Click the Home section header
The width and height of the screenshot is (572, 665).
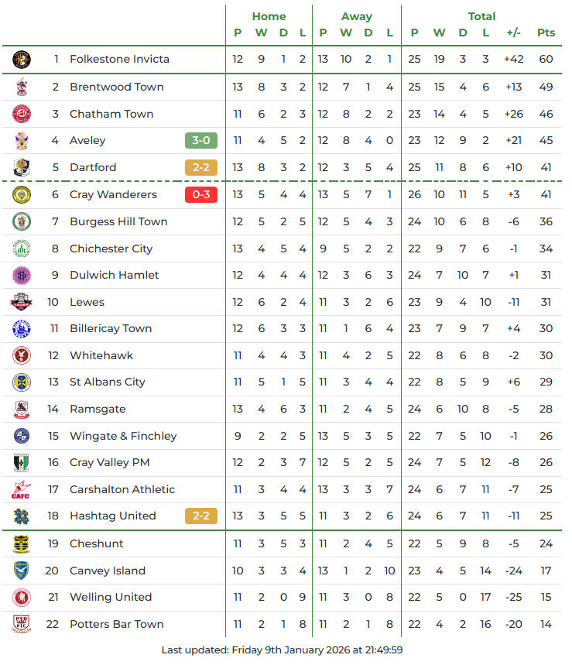tap(269, 16)
